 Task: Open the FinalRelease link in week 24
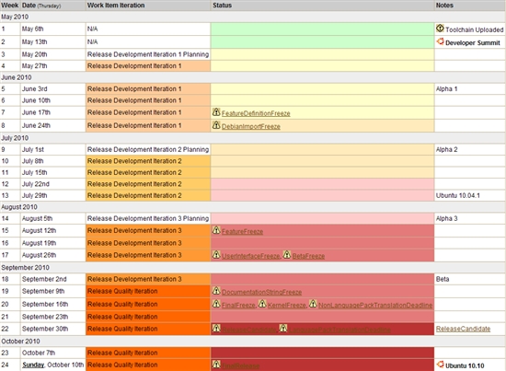coord(240,365)
